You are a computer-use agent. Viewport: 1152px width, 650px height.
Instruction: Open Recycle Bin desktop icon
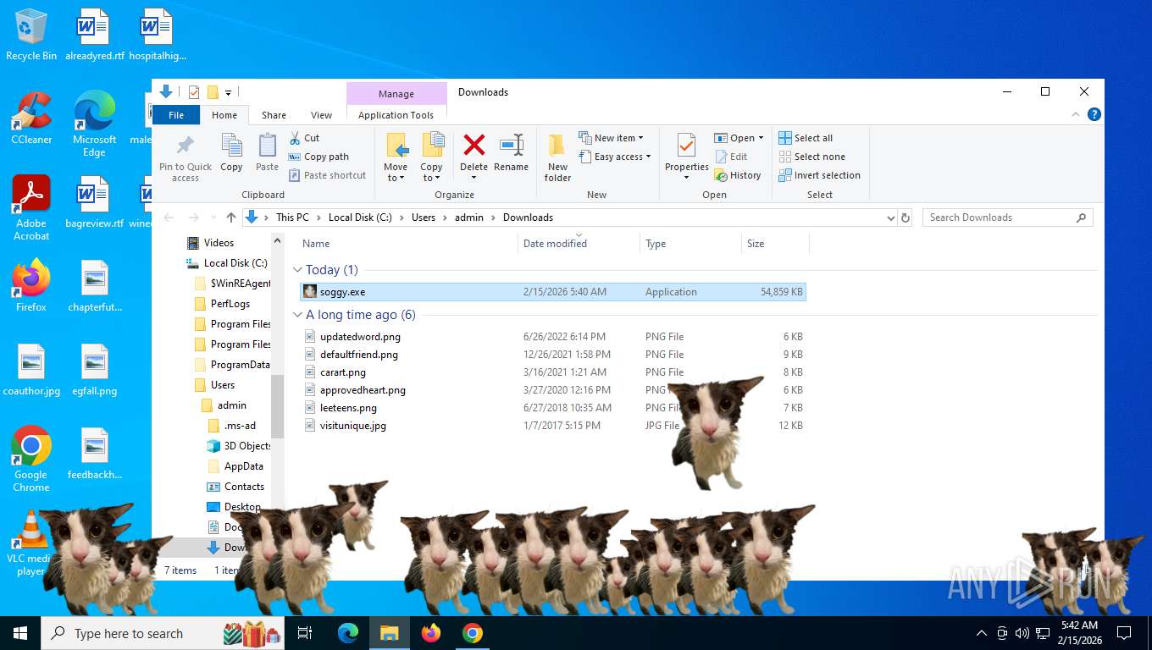pyautogui.click(x=31, y=36)
